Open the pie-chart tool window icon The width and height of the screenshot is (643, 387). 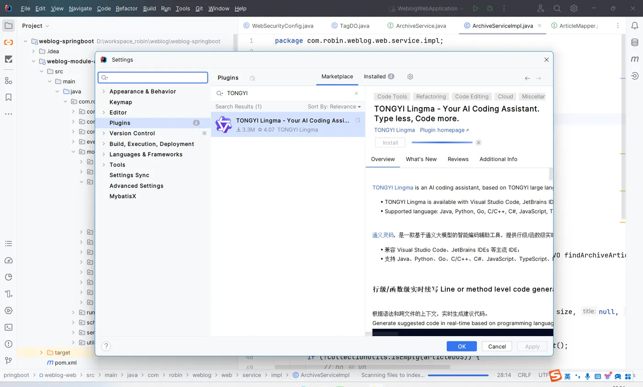(8, 277)
